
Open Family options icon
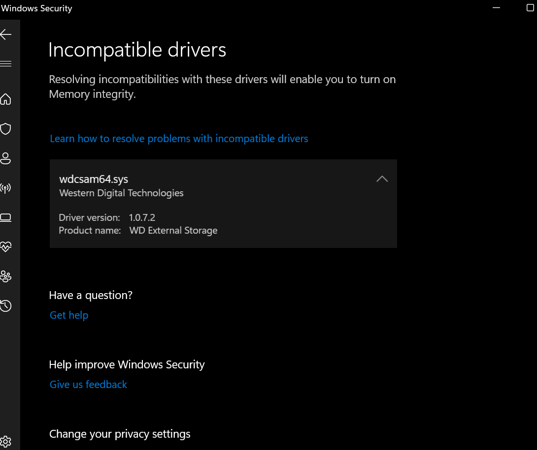point(6,276)
